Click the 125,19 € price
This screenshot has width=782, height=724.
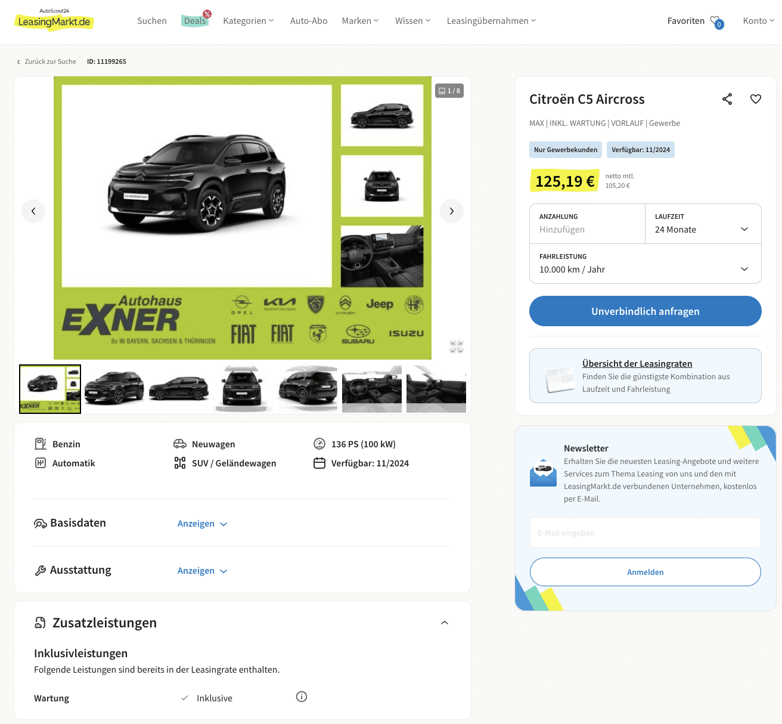pyautogui.click(x=564, y=181)
